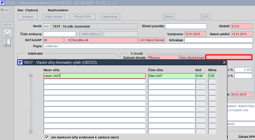
Task: Uncheck Jen bankovní účty evidované k zakázce
Action: pyautogui.click(x=47, y=137)
